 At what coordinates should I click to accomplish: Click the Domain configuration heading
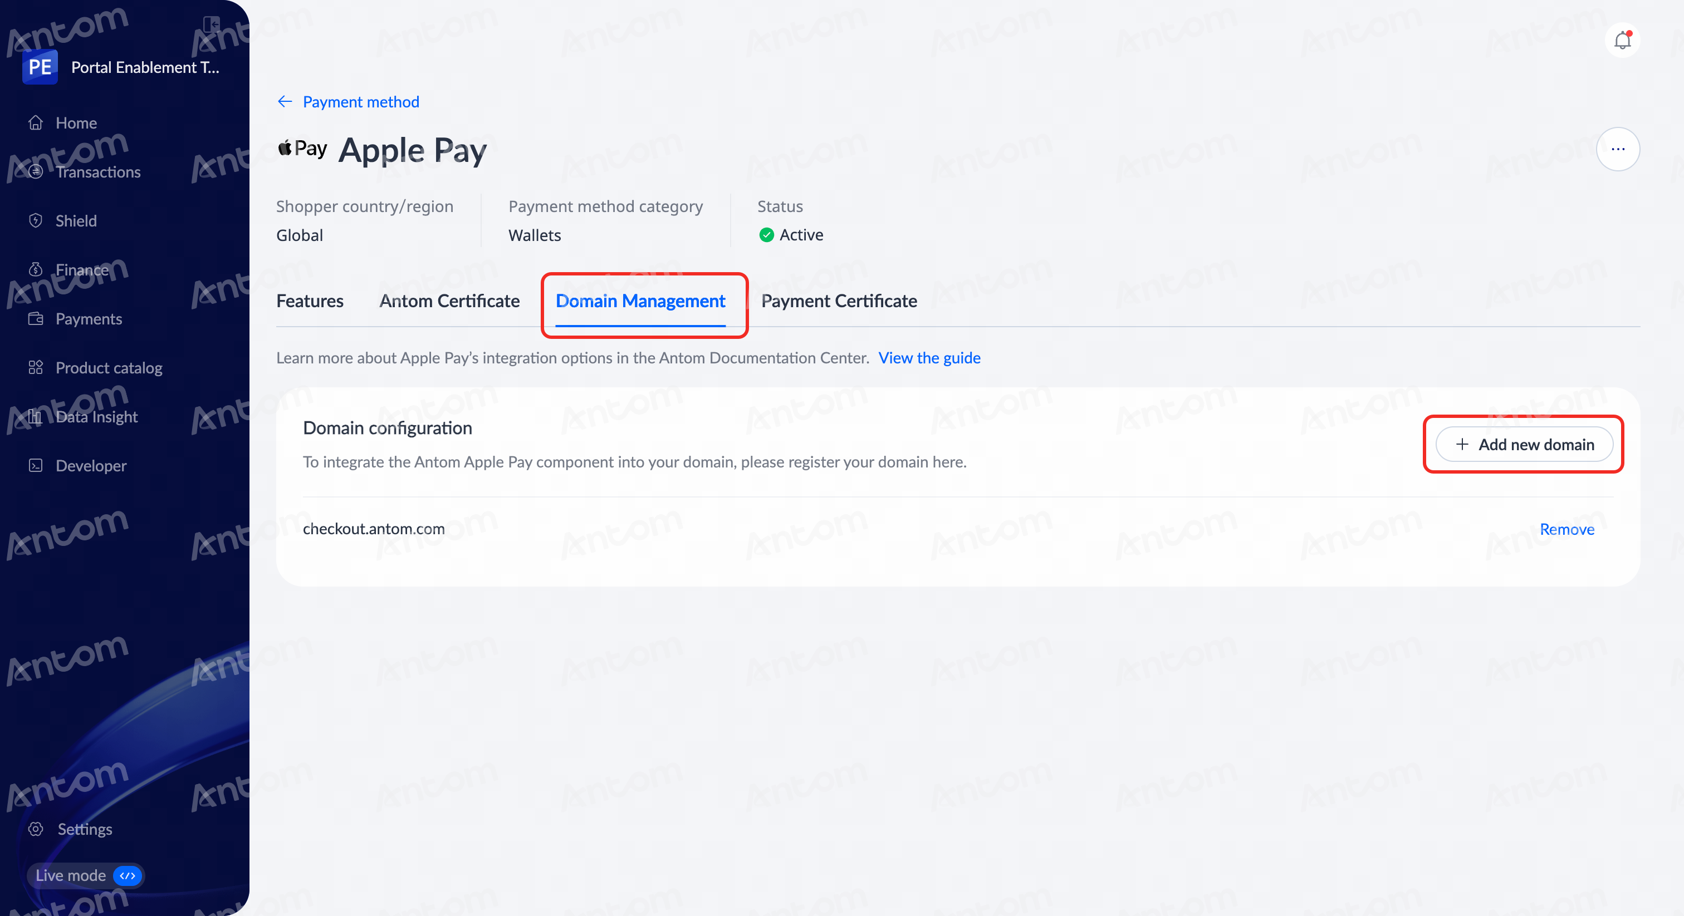(388, 428)
